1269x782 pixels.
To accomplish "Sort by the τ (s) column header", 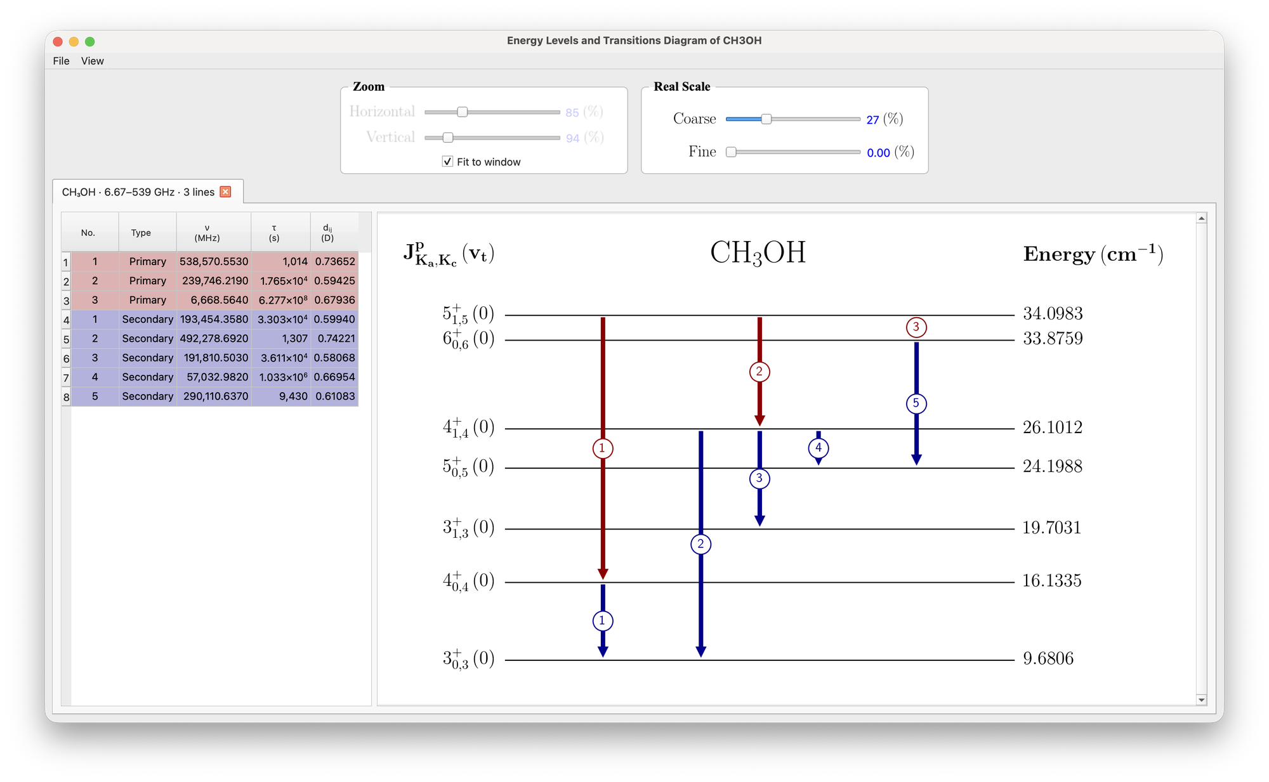I will pos(281,233).
